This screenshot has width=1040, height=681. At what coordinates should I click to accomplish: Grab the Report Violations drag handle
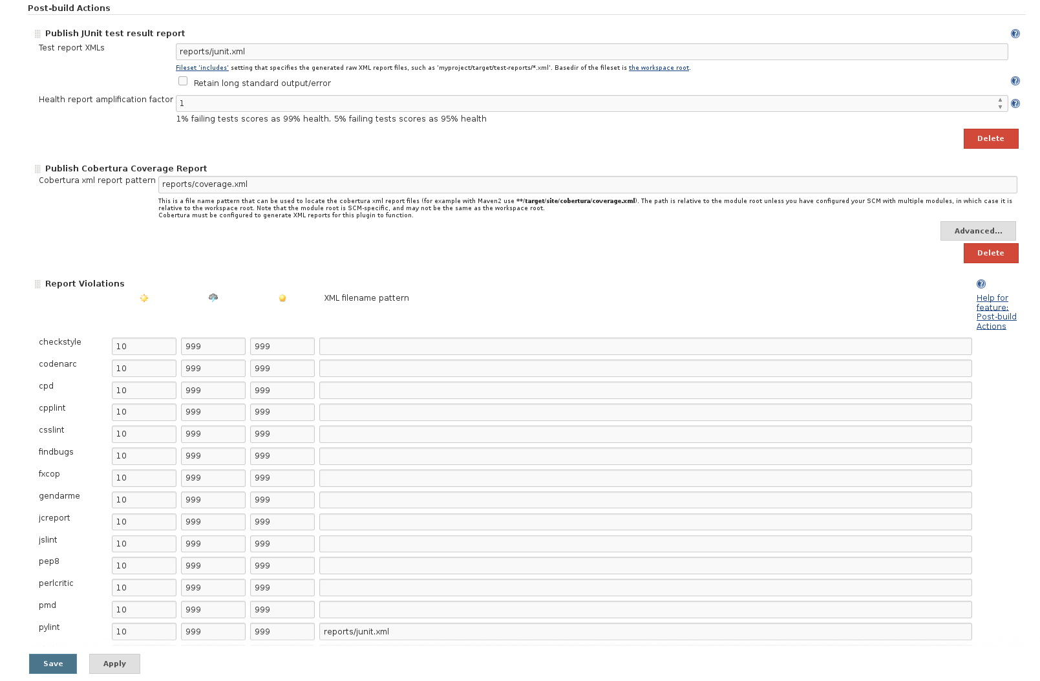(x=37, y=284)
